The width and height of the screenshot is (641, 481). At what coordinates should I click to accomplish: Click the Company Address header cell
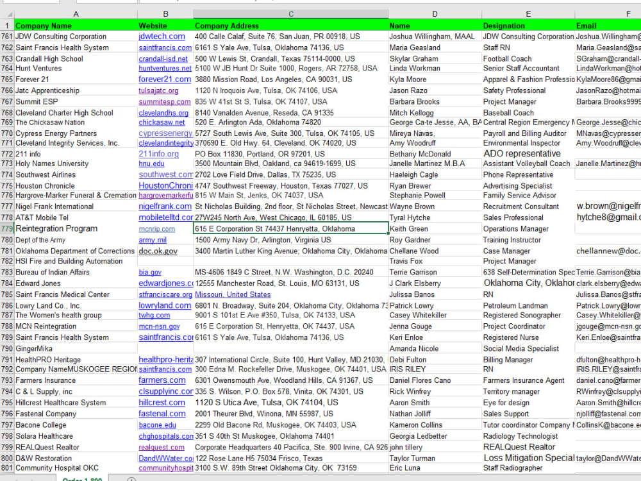tap(290, 26)
